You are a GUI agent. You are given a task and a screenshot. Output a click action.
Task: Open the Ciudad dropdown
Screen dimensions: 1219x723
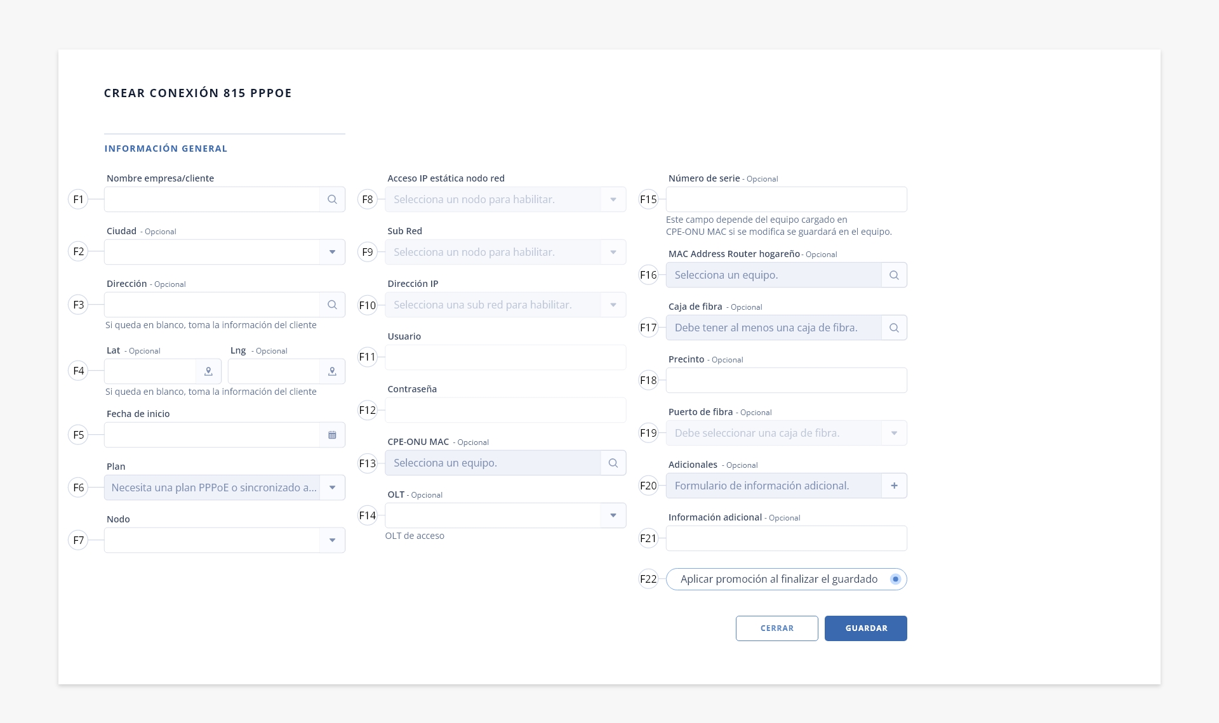click(332, 252)
